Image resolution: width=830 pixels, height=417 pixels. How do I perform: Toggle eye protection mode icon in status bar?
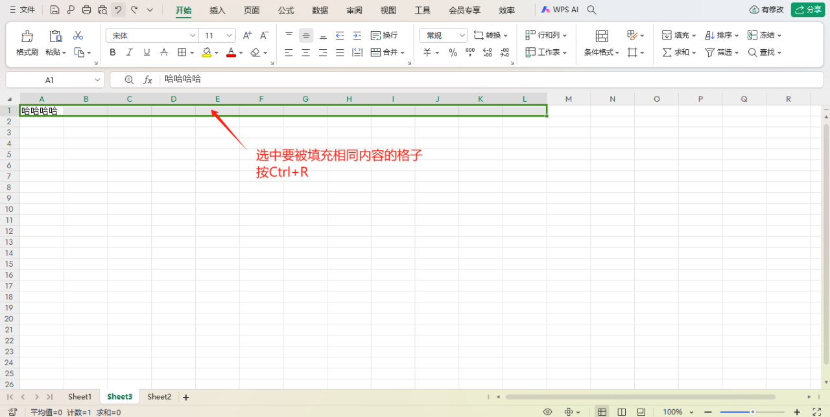coord(548,412)
